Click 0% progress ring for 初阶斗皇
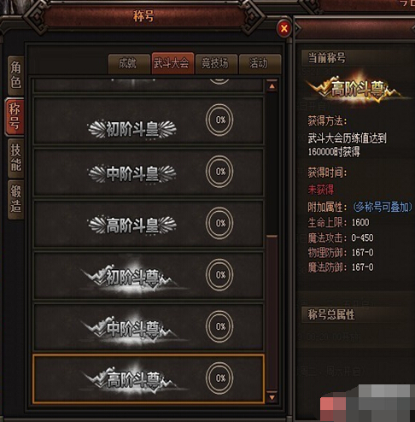Screen dimensions: 415x422 click(219, 120)
